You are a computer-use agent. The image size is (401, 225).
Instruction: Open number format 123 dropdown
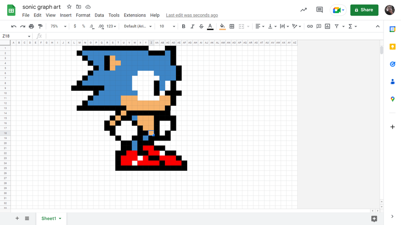[111, 26]
